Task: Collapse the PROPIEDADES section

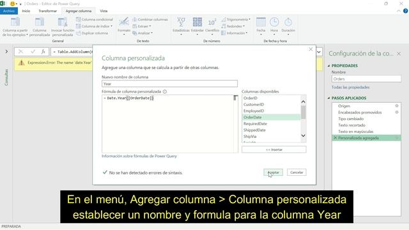Action: pyautogui.click(x=328, y=66)
